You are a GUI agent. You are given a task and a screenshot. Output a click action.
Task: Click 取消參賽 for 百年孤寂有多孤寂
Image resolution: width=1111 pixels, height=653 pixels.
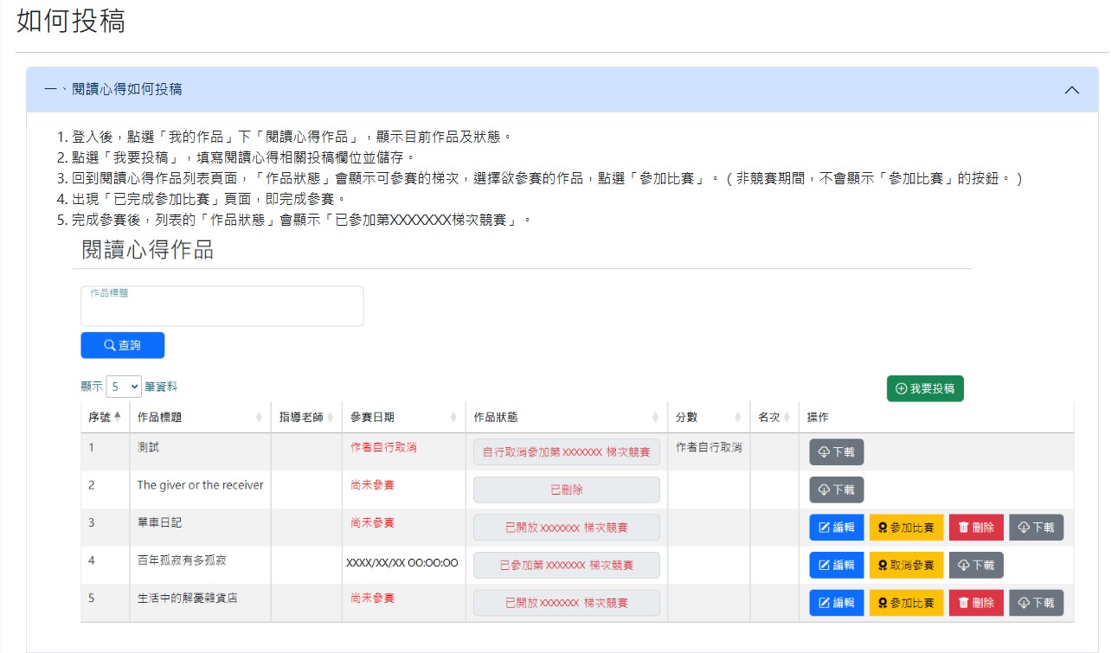tap(905, 565)
